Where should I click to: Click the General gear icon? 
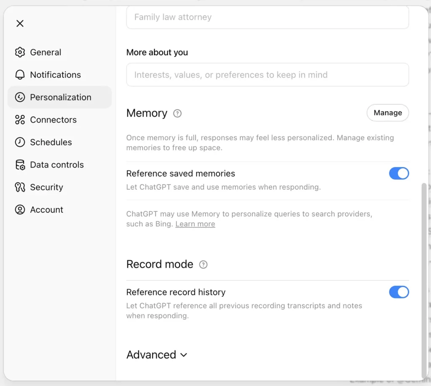click(x=20, y=52)
